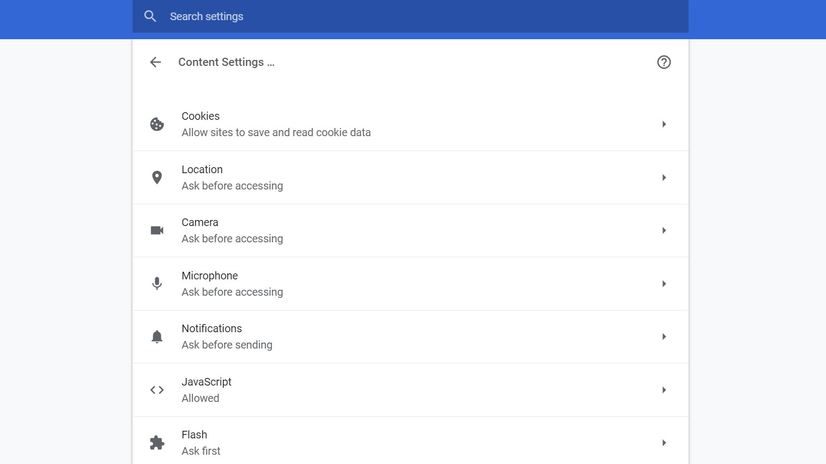Viewport: 826px width, 464px height.
Task: Click the JavaScript code brackets icon
Action: (x=157, y=390)
